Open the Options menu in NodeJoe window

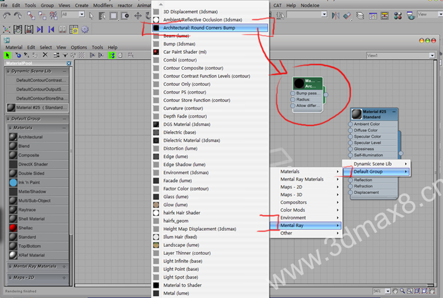(79, 47)
